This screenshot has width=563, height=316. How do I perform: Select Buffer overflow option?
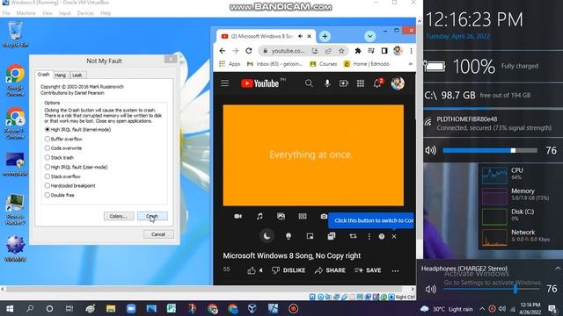(x=47, y=139)
